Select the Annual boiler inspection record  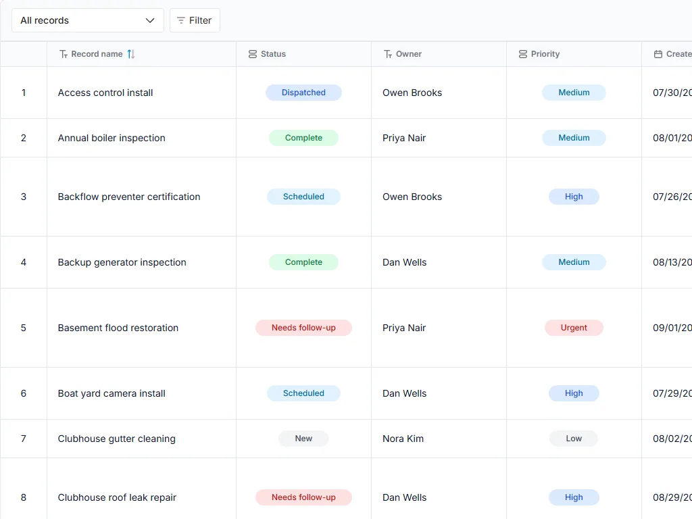pos(112,138)
